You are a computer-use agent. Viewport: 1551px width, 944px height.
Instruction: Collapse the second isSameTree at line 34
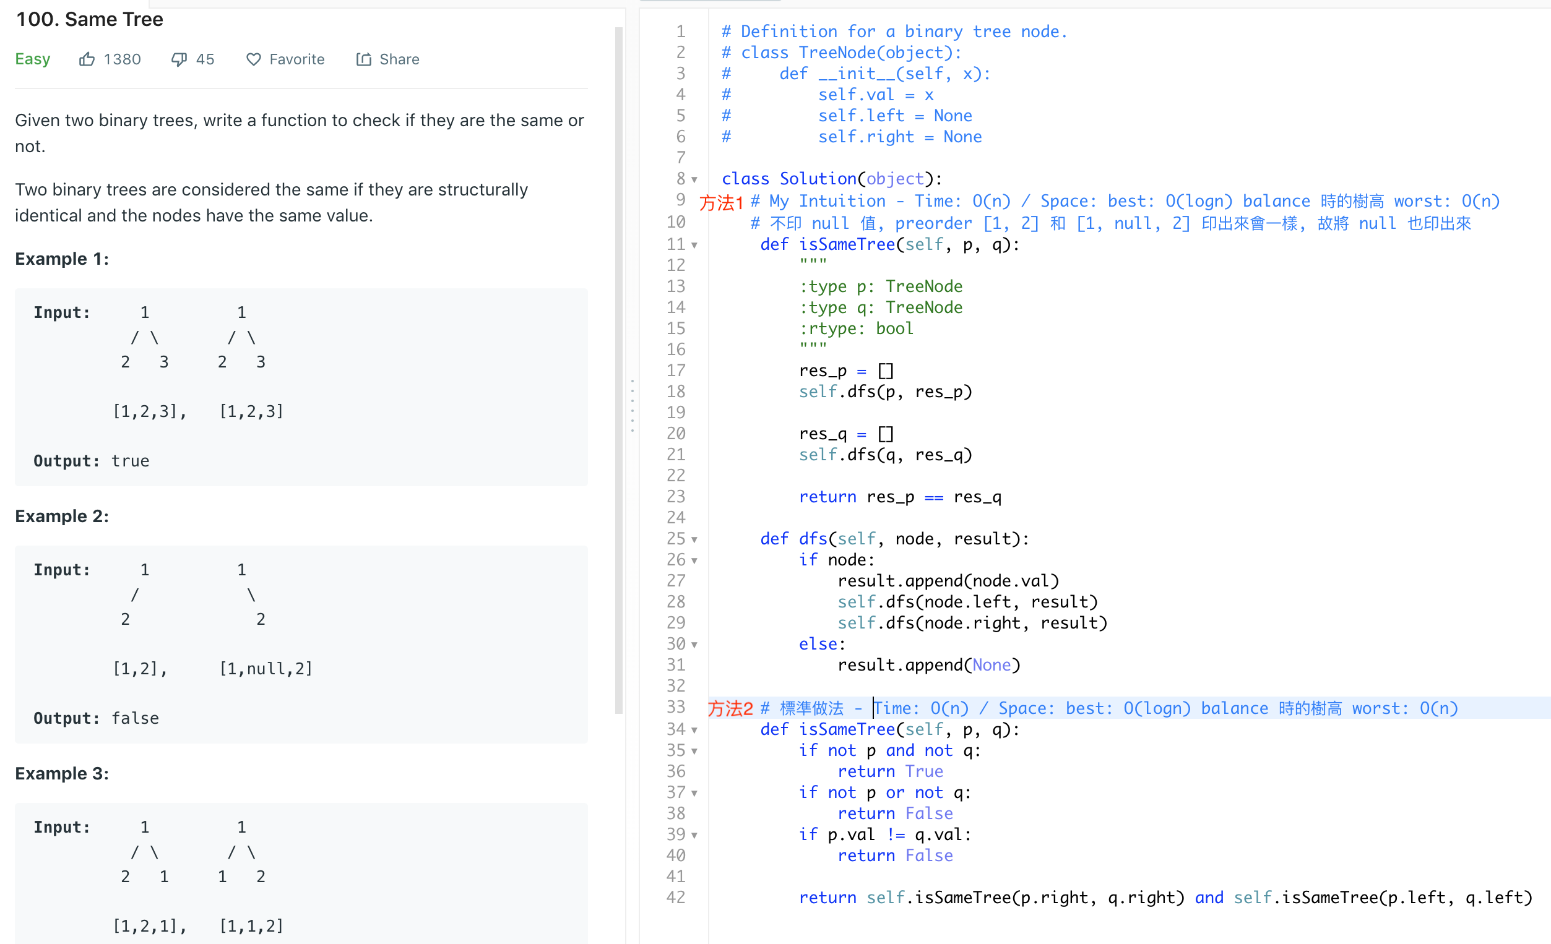coord(695,729)
